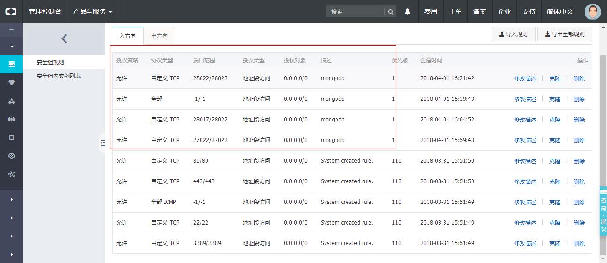Delete the 全部 -1/-1 mongodb rule
Viewport: 607px width, 263px height.
point(579,99)
